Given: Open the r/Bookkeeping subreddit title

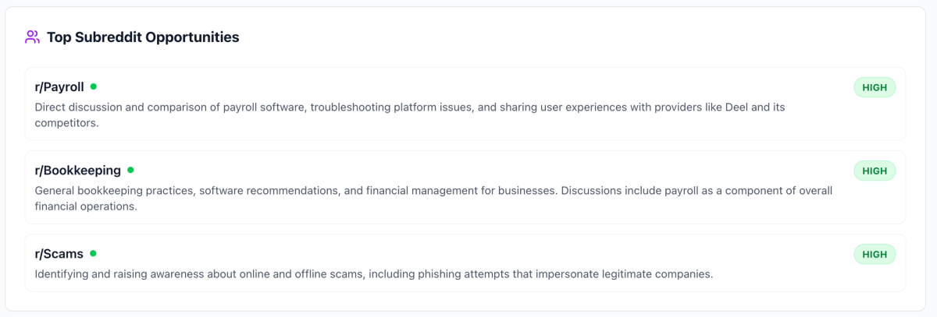Looking at the screenshot, I should point(78,171).
